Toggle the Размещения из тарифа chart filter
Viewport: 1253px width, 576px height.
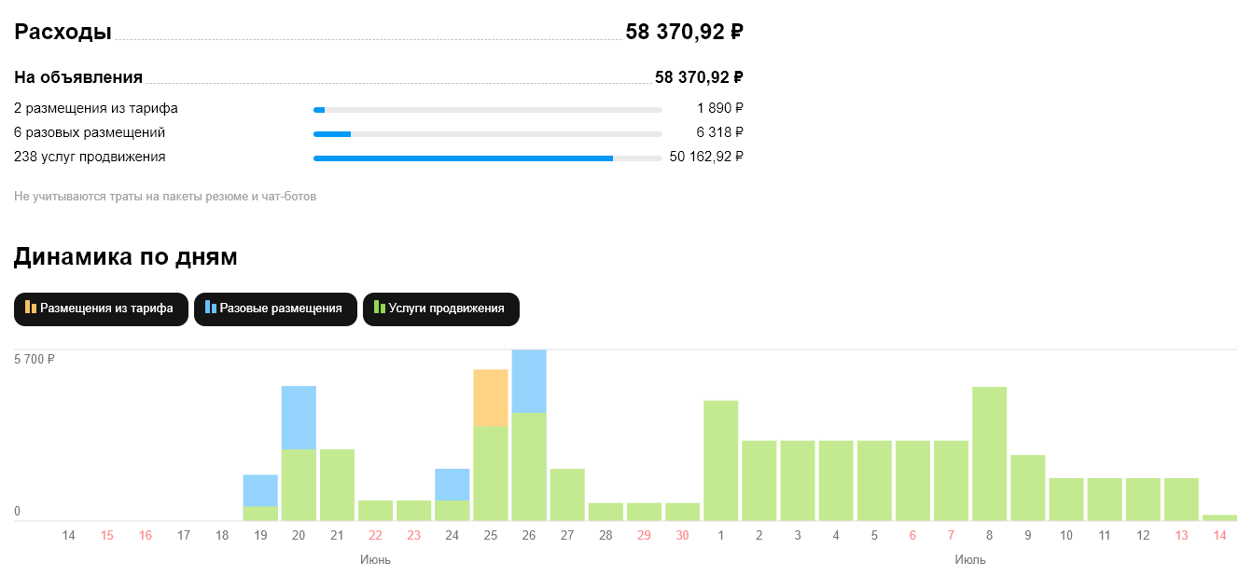point(101,309)
